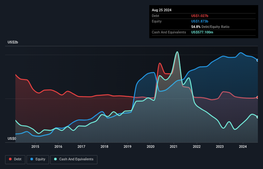
Task: Click the 2015 x-axis label
Action: pyautogui.click(x=35, y=147)
